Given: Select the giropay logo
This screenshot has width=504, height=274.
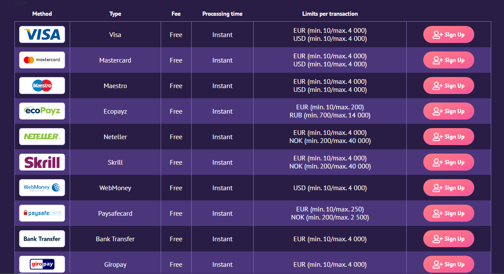Looking at the screenshot, I should coord(42,264).
